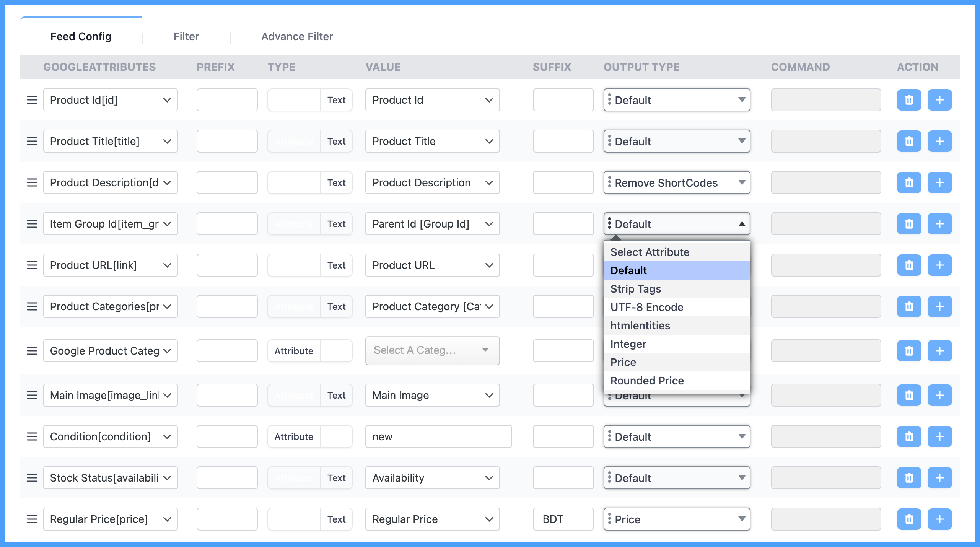Choose Rounded Price from output type list

[677, 381]
